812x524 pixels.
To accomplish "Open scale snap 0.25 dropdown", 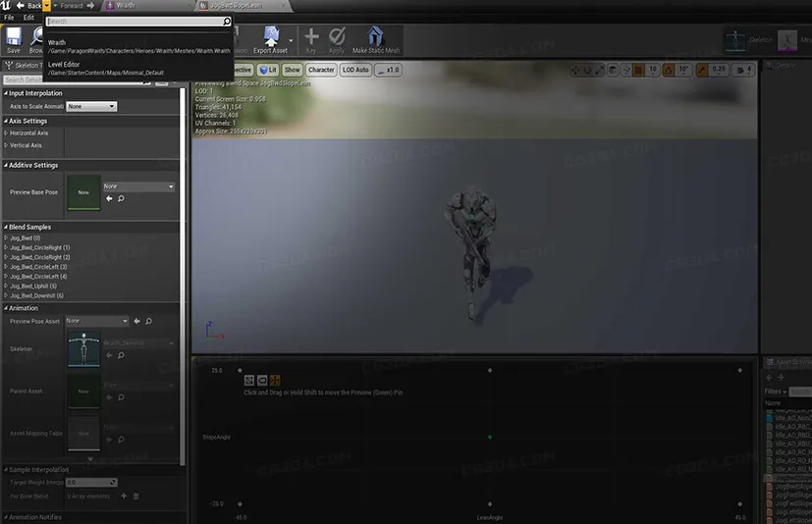I will (719, 70).
